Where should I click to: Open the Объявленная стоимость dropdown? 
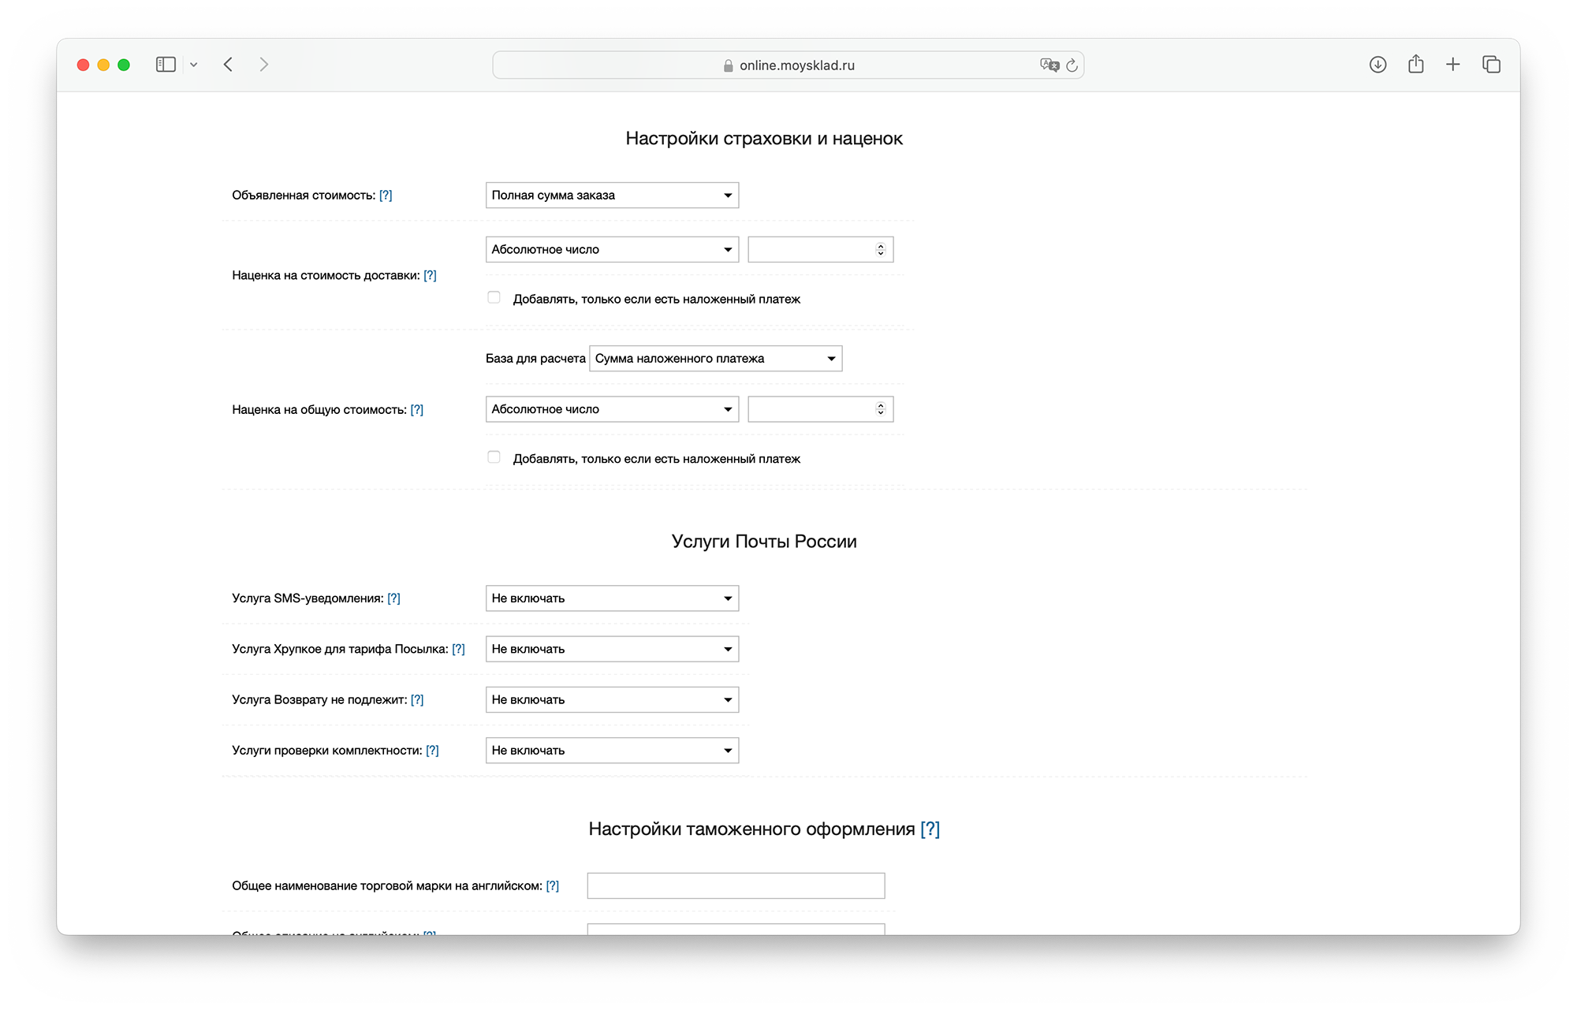coord(612,196)
